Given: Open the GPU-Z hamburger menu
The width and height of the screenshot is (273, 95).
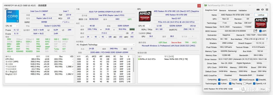Looking at the screenshot, I should [267, 10].
